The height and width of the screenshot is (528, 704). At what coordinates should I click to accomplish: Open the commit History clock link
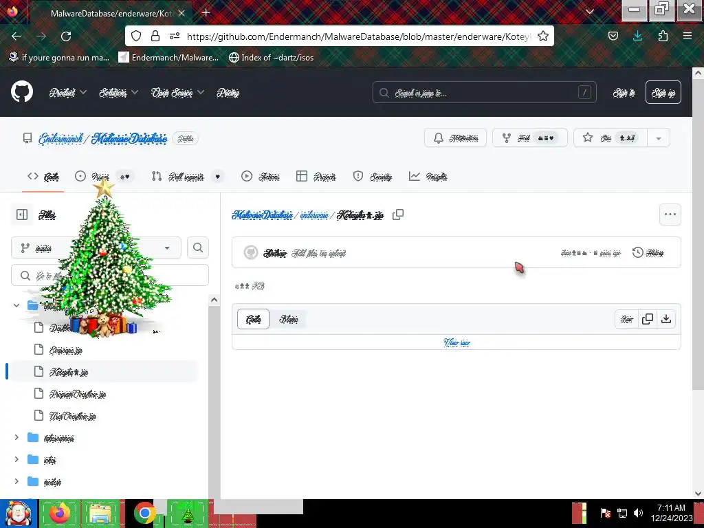click(x=648, y=253)
